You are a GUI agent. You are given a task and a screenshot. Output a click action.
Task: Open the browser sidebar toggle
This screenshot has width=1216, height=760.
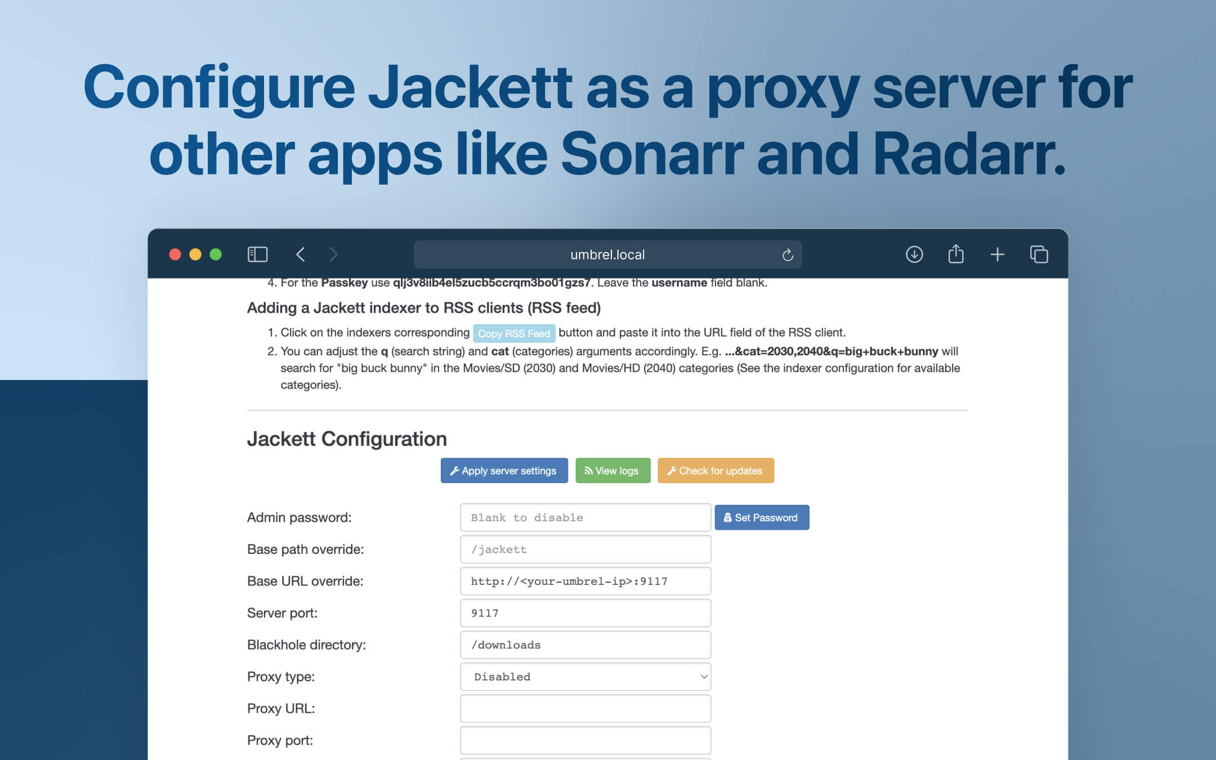[258, 254]
